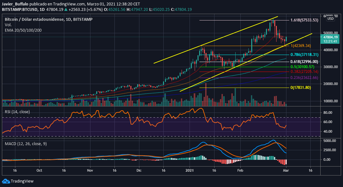The image size is (343, 187).
Task: Select the 0.618 Fibonacci level label
Action: [x=304, y=61]
